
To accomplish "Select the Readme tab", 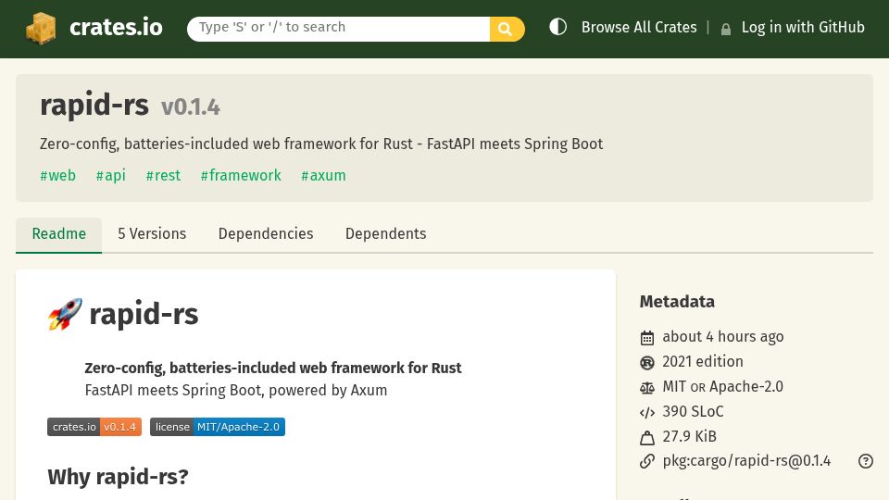I will (59, 234).
